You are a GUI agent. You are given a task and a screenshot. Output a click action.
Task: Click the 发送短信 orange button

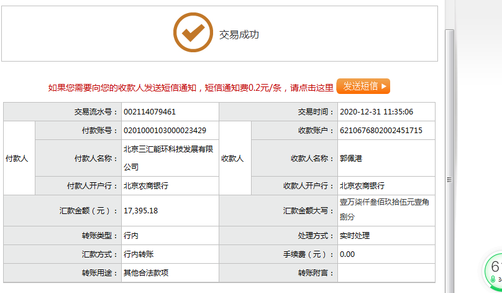pos(363,86)
